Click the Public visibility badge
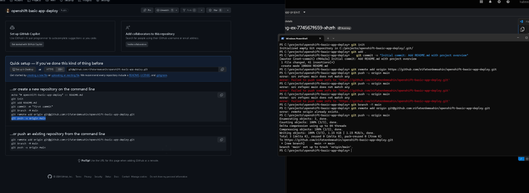The image size is (529, 193). pyautogui.click(x=64, y=10)
